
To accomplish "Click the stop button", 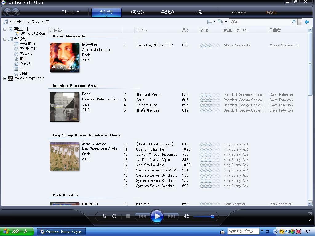I will (x=128, y=216).
